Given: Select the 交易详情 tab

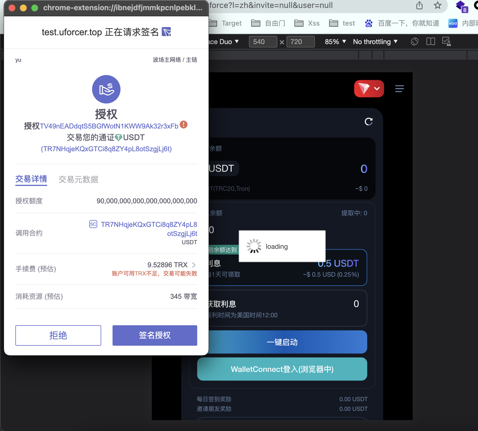Looking at the screenshot, I should pos(31,179).
